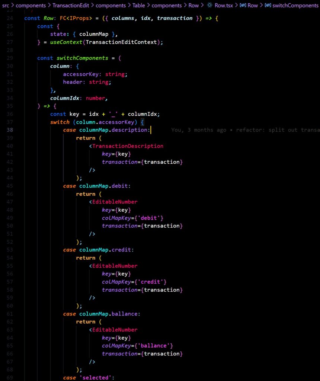Screen dimensions: 320x381
Task: Click 'columnIdx: number,' parameter
Action: click(x=79, y=98)
